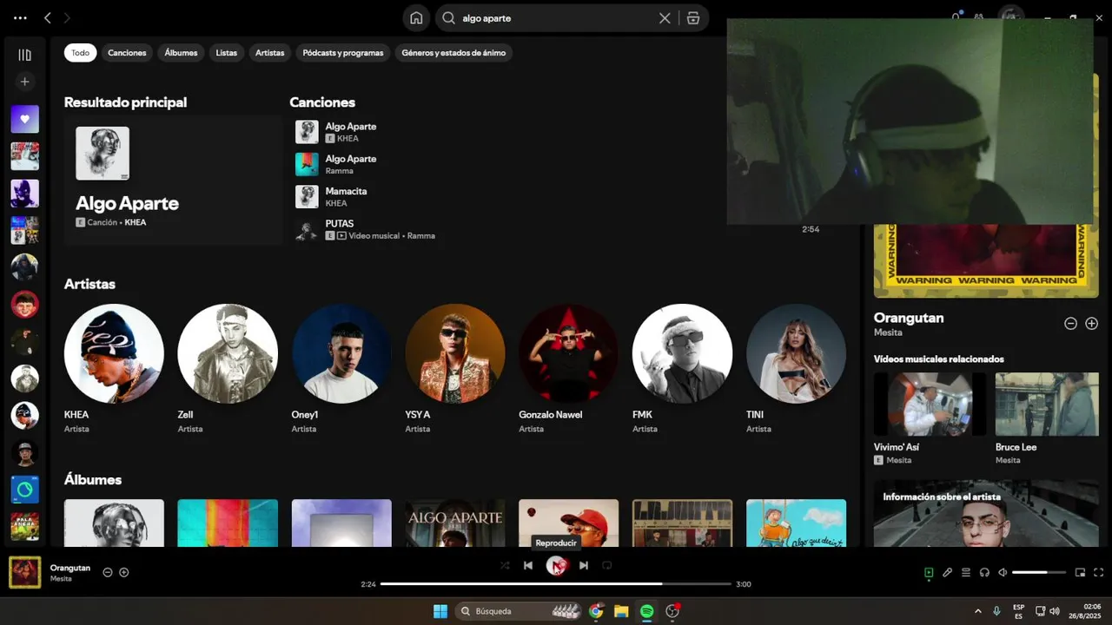Screen dimensions: 1112x625
Task: Open artist KHEA profile picture
Action: (114, 353)
